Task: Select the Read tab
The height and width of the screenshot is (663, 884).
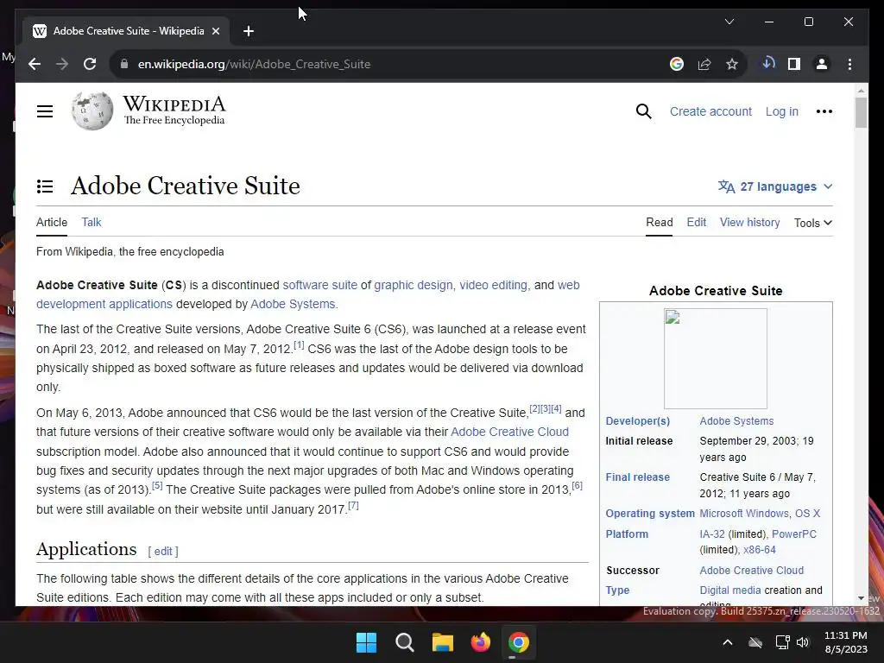Action: click(659, 222)
